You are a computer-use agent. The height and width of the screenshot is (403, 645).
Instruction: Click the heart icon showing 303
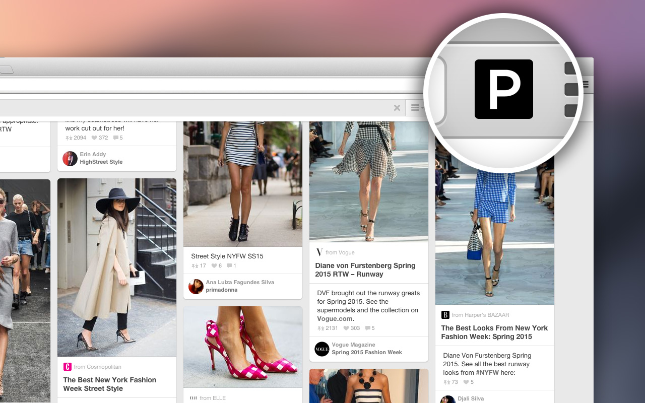(x=346, y=328)
